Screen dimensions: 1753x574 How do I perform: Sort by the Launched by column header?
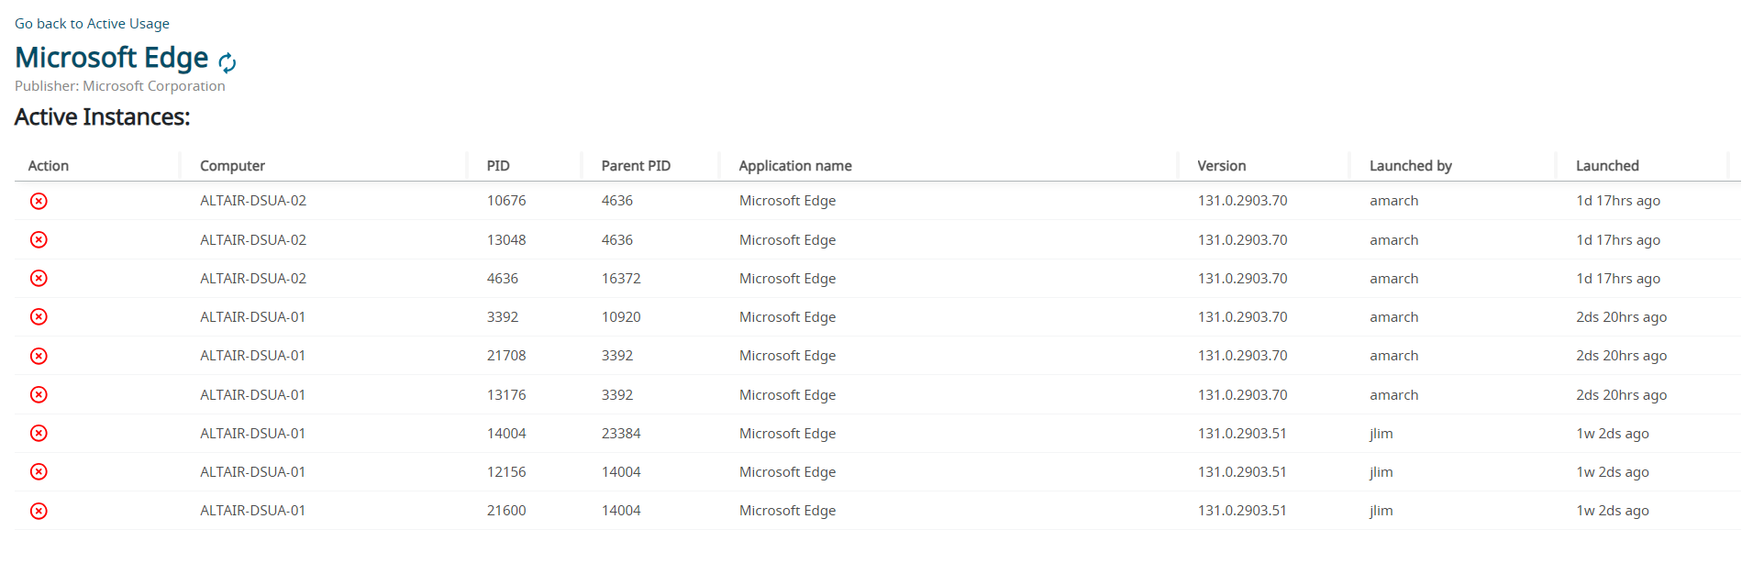(1410, 166)
